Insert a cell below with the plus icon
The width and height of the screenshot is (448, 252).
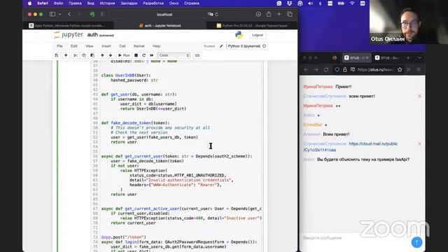66,55
